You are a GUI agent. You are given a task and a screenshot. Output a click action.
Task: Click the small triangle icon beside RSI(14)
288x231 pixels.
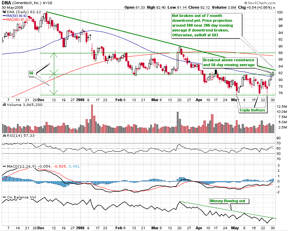pyautogui.click(x=4, y=135)
